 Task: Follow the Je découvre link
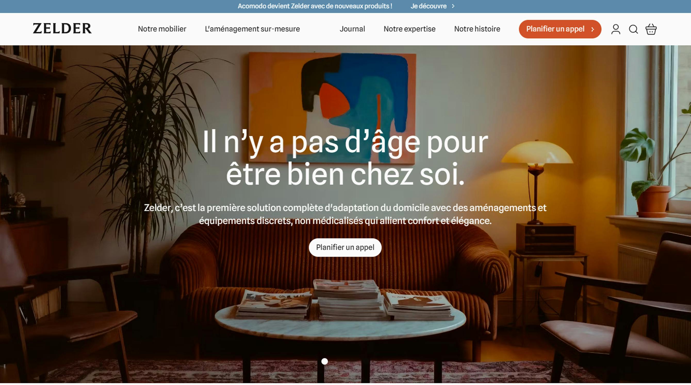(428, 6)
